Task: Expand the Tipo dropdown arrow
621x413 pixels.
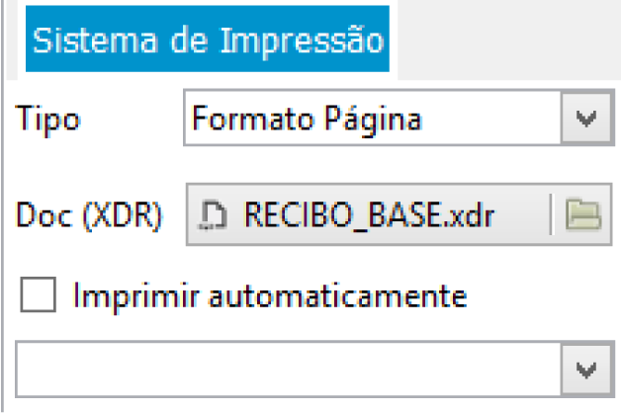Action: (x=586, y=120)
